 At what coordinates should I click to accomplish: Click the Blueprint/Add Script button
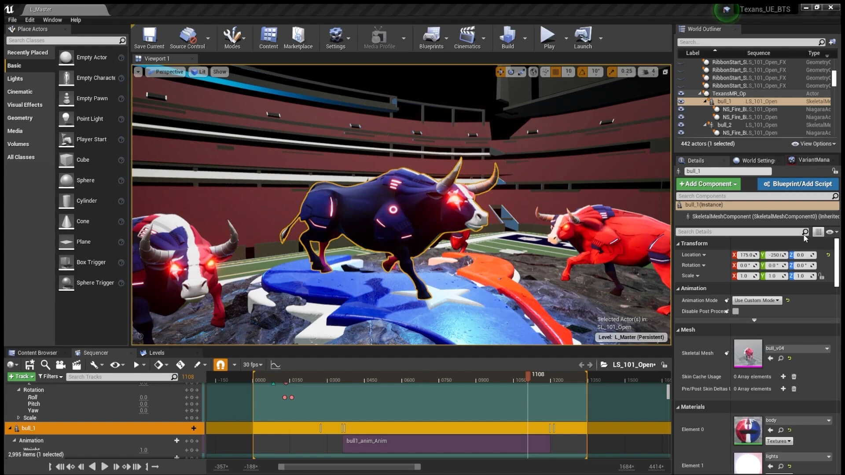(x=798, y=184)
